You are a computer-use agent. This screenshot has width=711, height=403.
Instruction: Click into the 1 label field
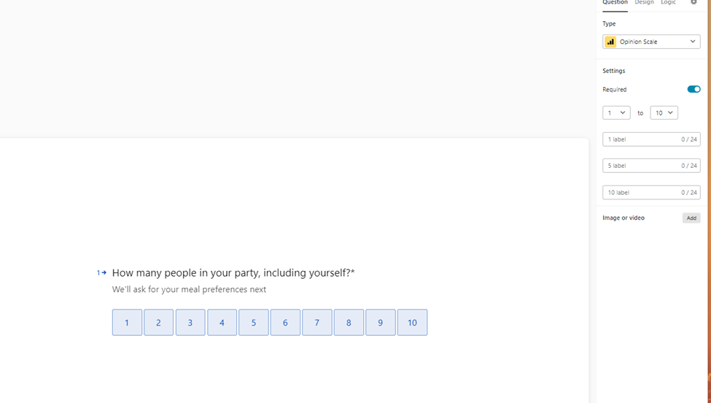pyautogui.click(x=651, y=139)
